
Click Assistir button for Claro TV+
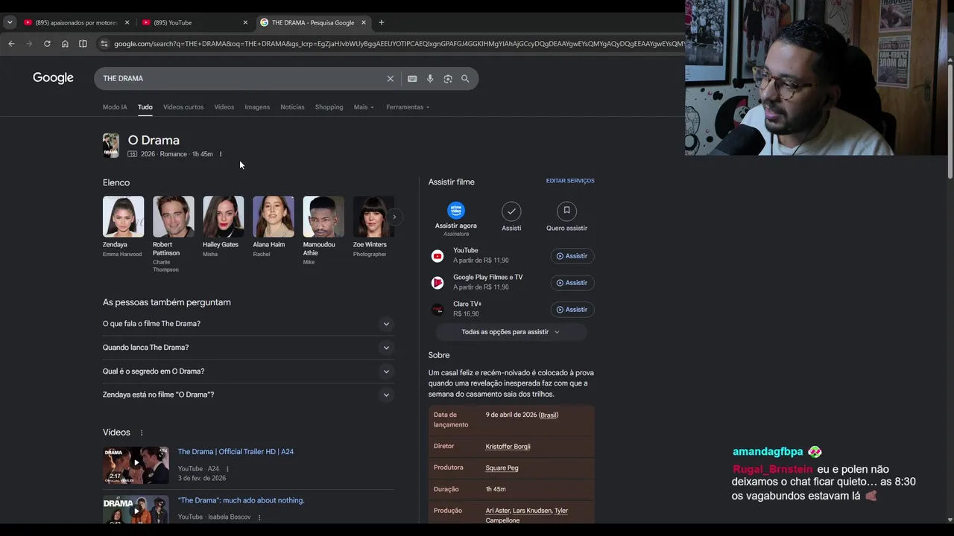pos(572,310)
